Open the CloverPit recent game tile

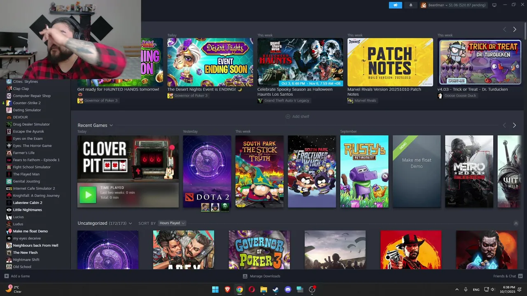pos(128,171)
